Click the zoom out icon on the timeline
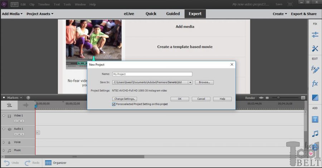Image resolution: width=322 pixels, height=168 pixels. pos(267,98)
